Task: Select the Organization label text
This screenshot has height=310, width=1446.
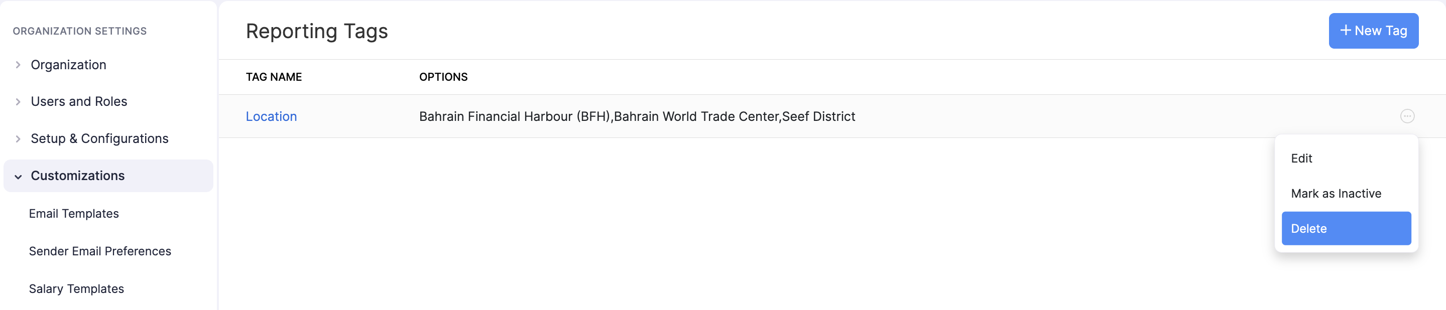Action: point(68,65)
